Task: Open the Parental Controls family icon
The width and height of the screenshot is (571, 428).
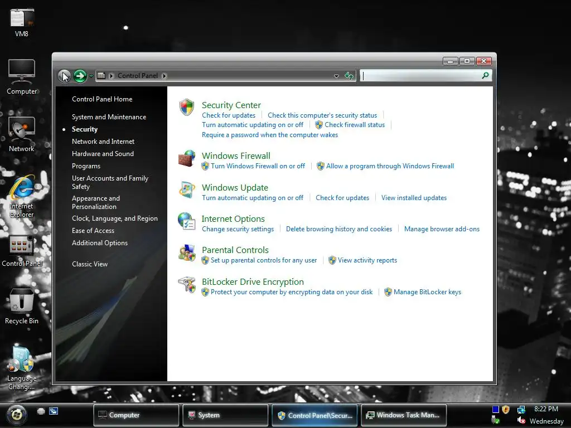Action: [187, 252]
